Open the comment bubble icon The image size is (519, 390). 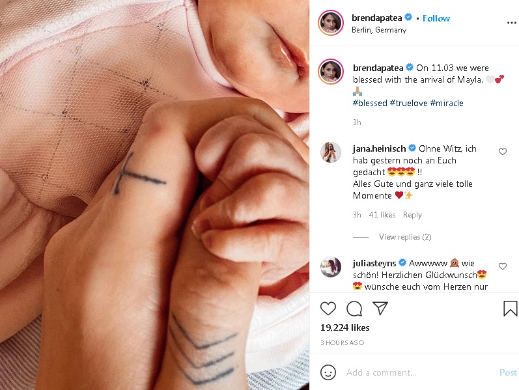354,309
